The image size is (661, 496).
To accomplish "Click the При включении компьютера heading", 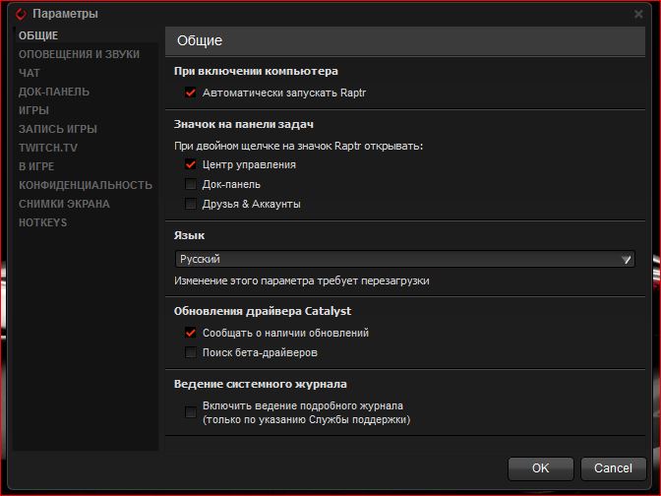I will pyautogui.click(x=256, y=71).
